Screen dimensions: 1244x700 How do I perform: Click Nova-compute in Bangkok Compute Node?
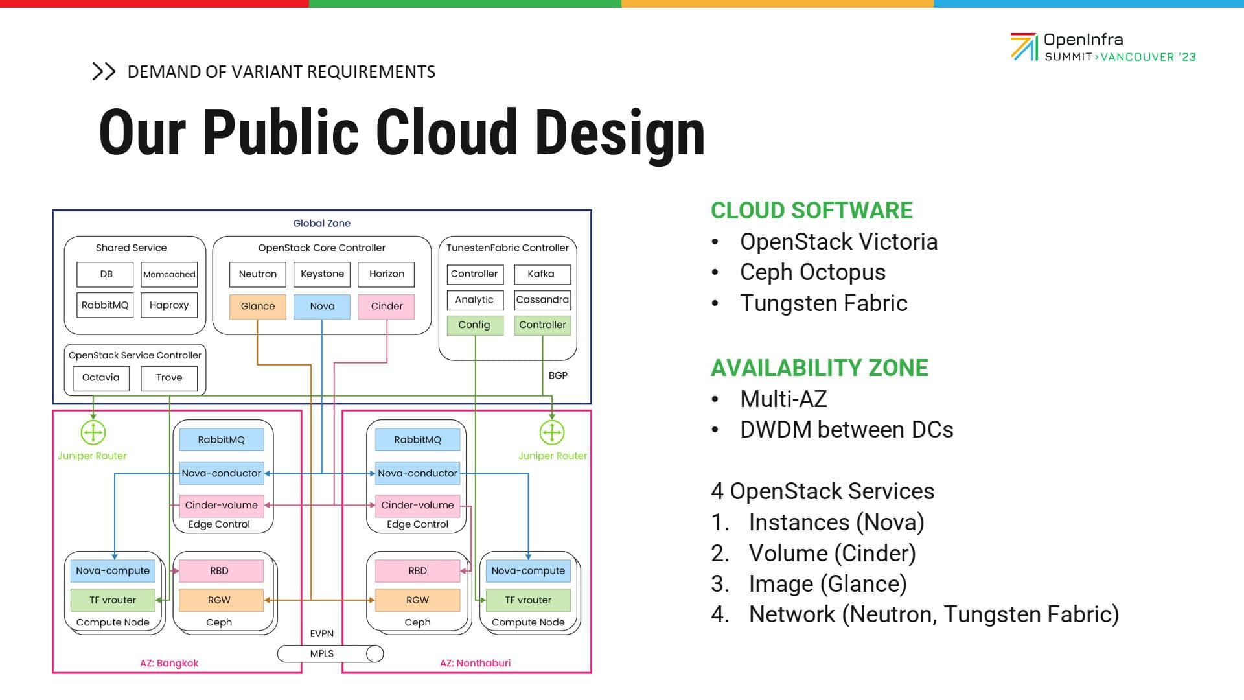[x=113, y=571]
